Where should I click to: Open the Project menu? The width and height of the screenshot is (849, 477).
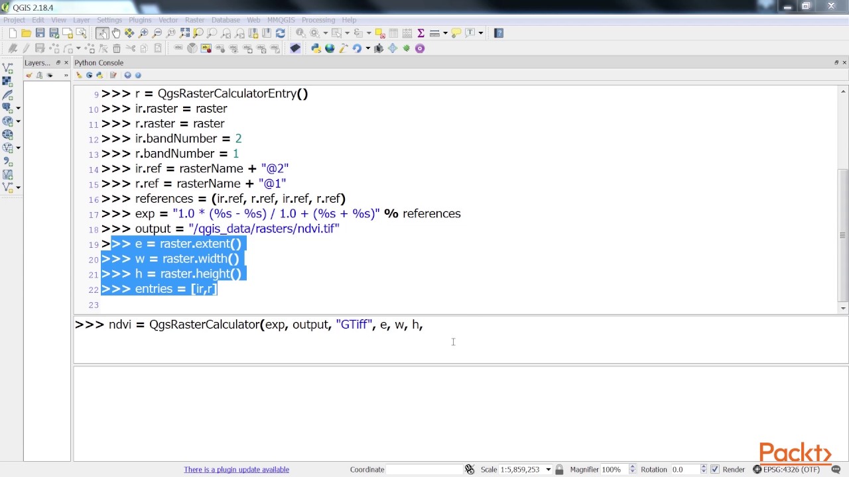point(14,20)
